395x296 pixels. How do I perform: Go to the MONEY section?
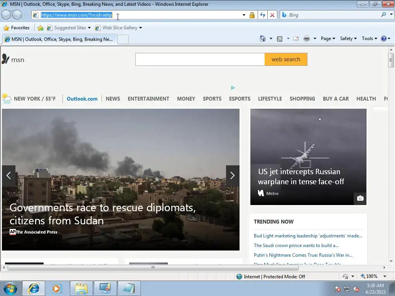pos(186,99)
